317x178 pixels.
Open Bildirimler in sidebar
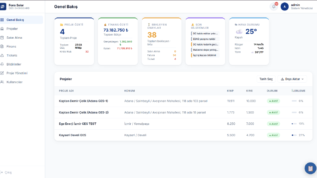click(22, 64)
